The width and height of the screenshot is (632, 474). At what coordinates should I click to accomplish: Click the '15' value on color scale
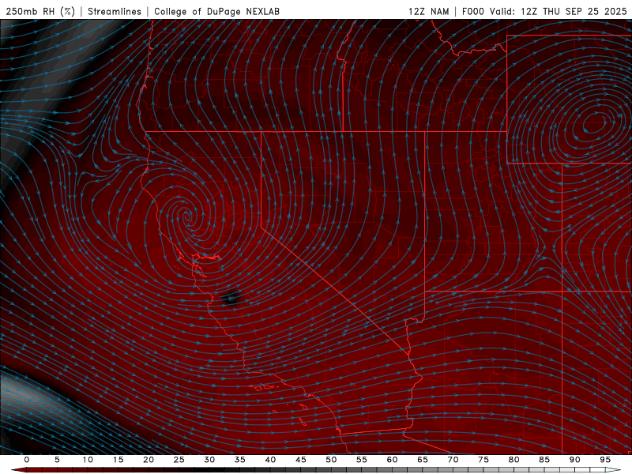coord(118,460)
